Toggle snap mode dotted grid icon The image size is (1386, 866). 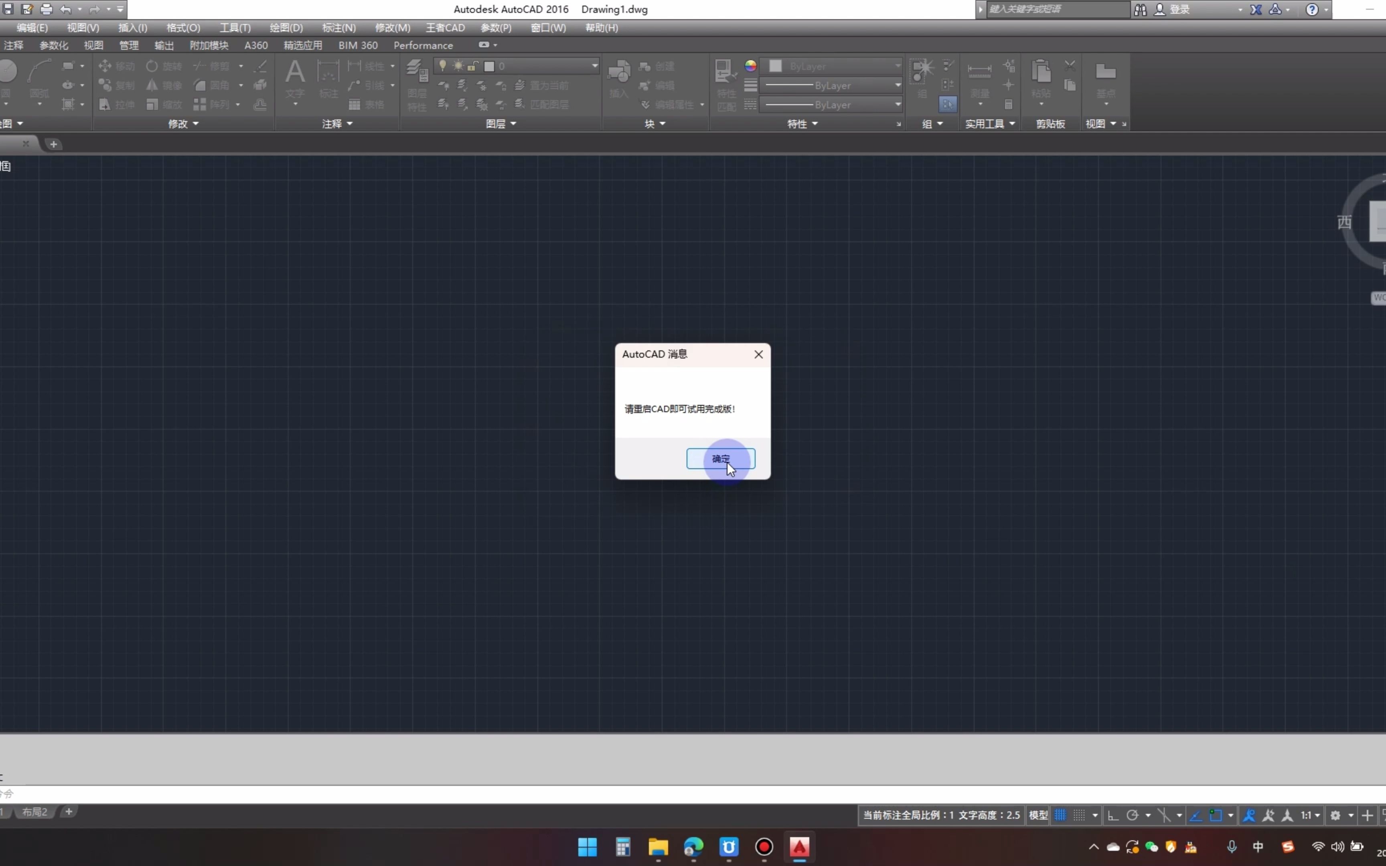(x=1079, y=815)
